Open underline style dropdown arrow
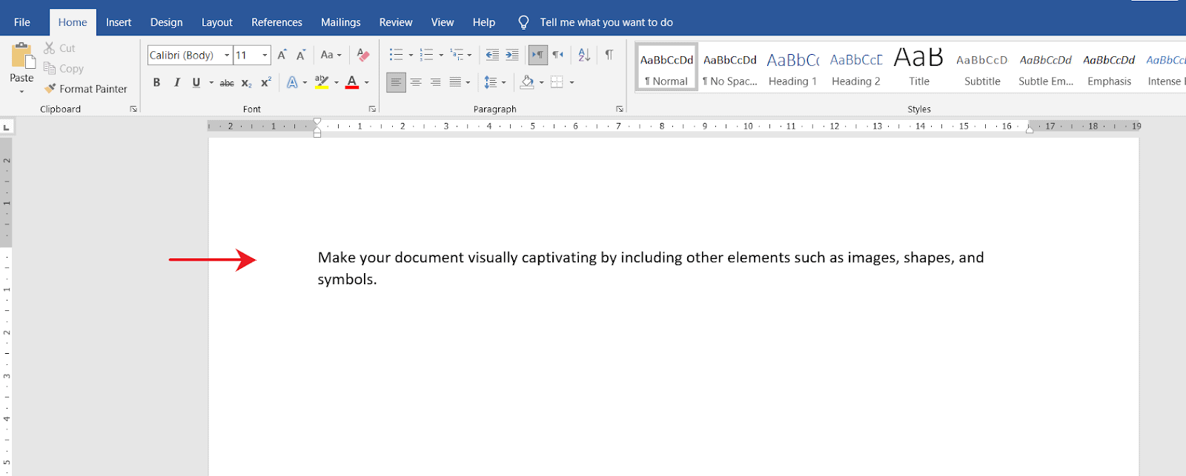1186x476 pixels. pos(211,83)
